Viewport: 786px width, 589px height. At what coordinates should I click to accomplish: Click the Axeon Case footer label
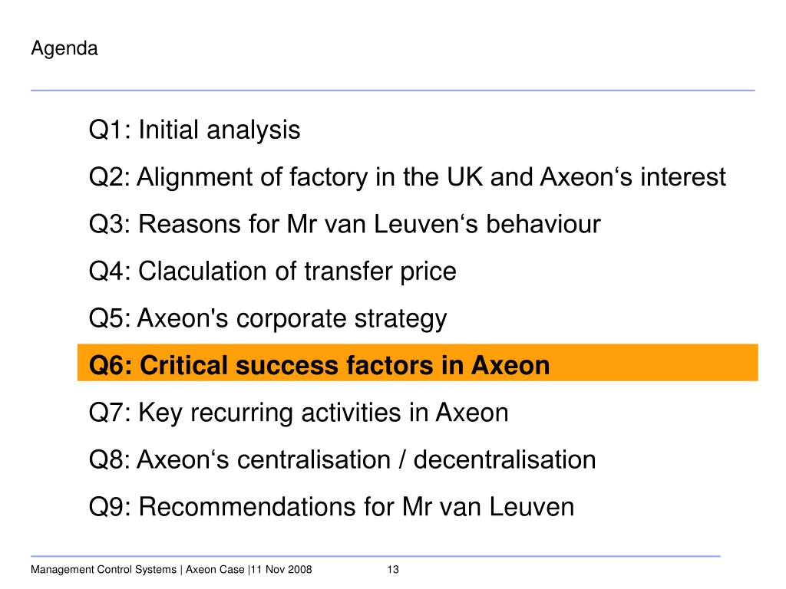tap(215, 570)
